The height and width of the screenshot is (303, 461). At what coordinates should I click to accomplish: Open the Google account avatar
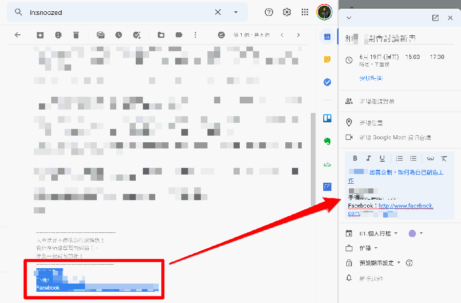click(x=324, y=12)
